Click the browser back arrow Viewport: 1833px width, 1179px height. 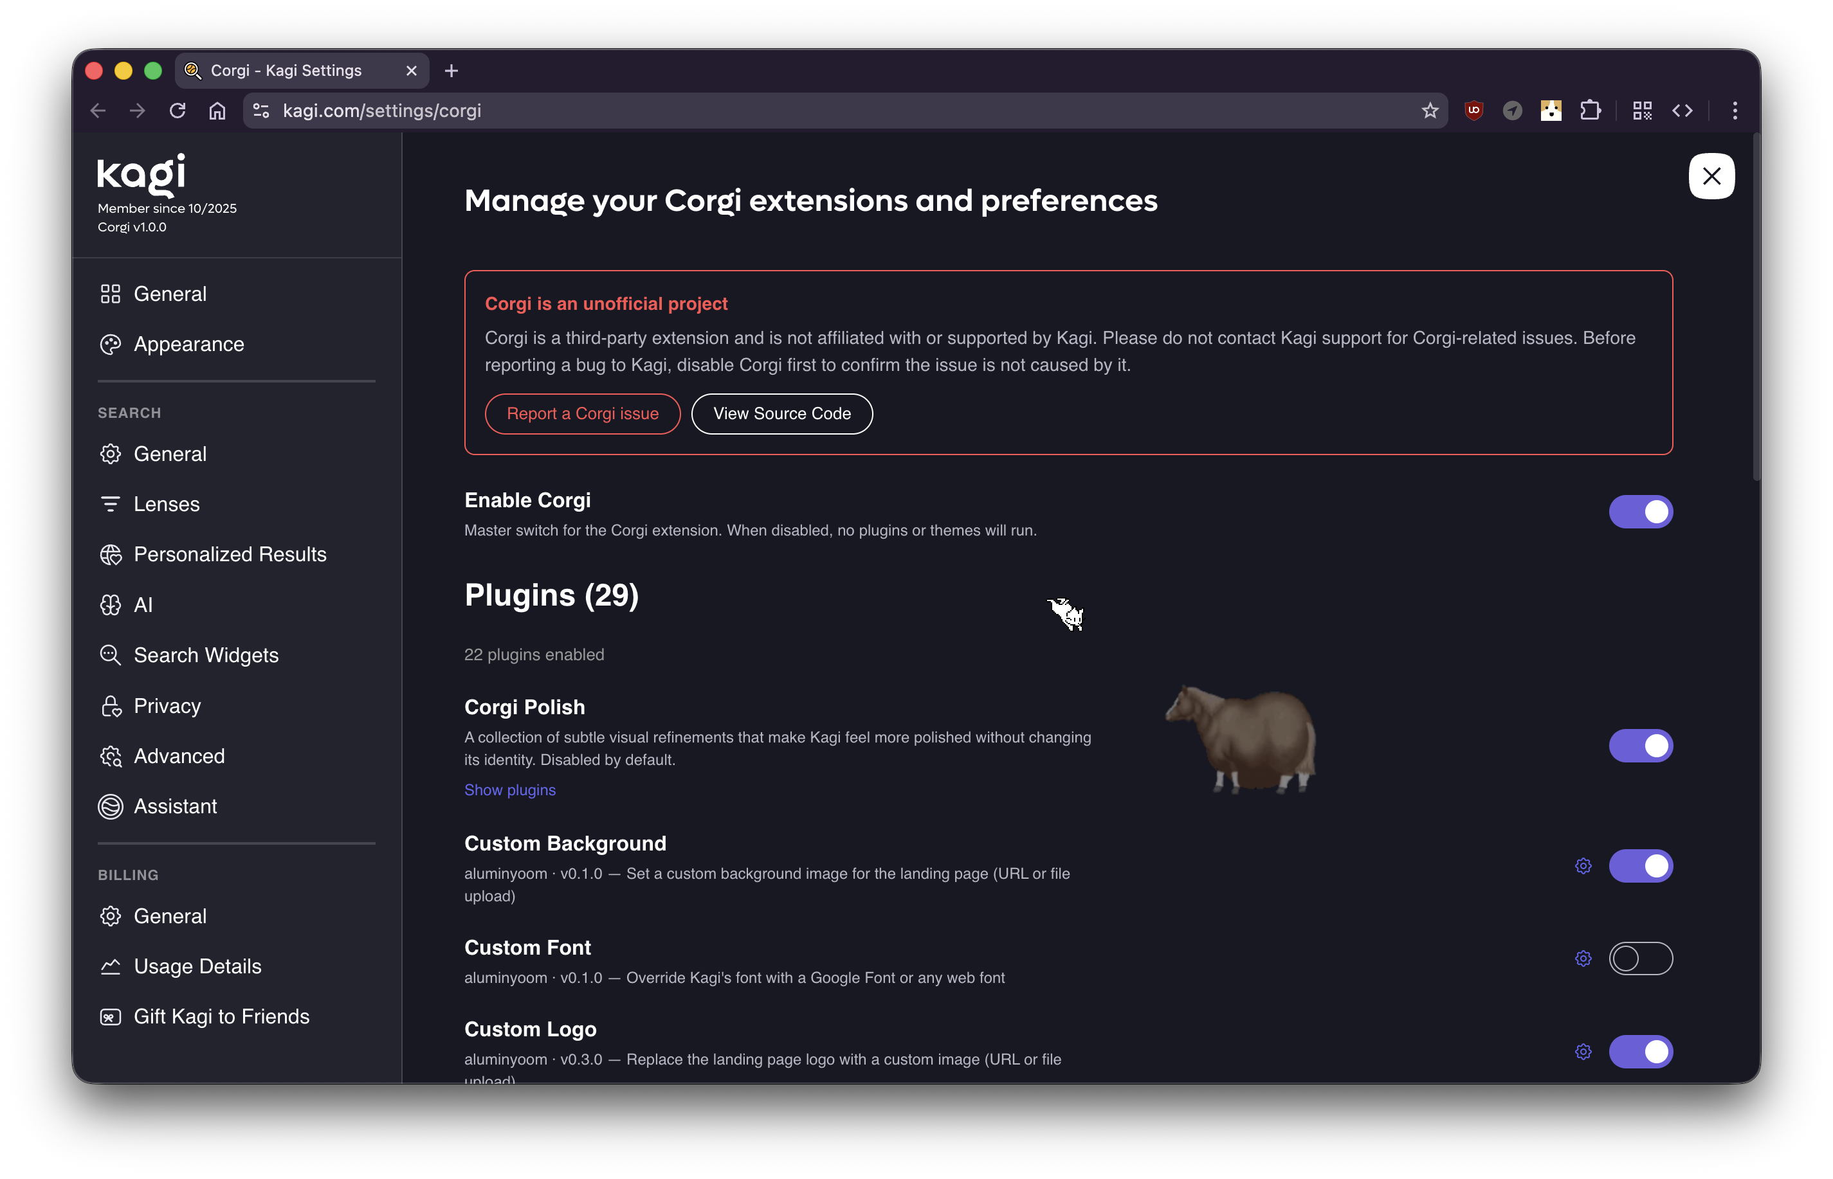(x=98, y=111)
